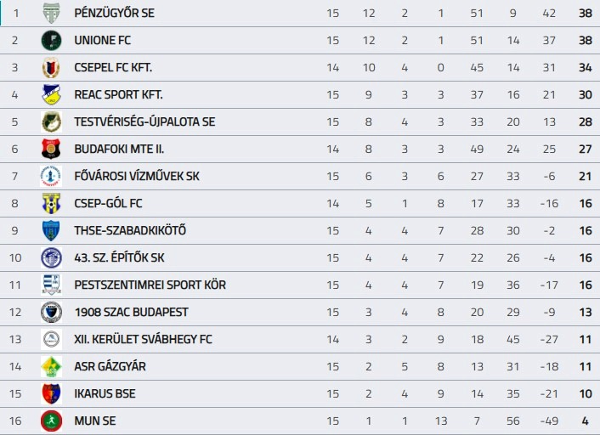The image size is (600, 435).
Task: Click the 43. sz. Építők SK crest
Action: 51,258
